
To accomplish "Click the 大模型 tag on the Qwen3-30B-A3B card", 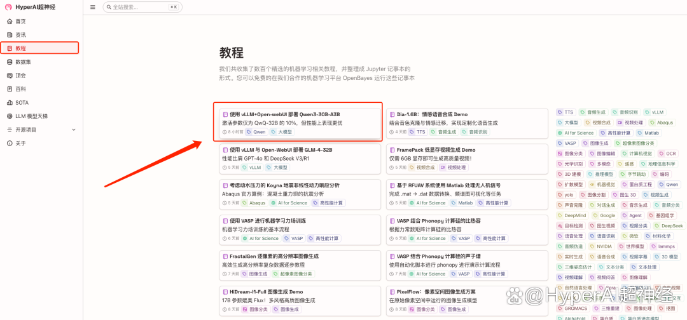I will (x=282, y=131).
